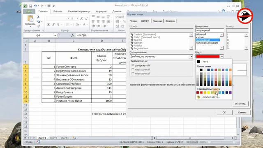This screenshot has width=263, height=148.
Task: Pick the purple standard color swatch
Action: pos(230,92)
